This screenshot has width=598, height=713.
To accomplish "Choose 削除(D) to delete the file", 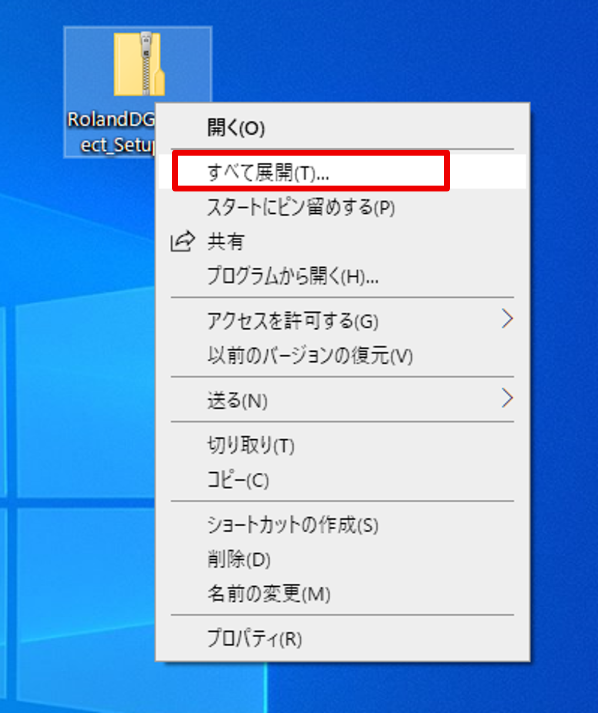I will click(342, 559).
